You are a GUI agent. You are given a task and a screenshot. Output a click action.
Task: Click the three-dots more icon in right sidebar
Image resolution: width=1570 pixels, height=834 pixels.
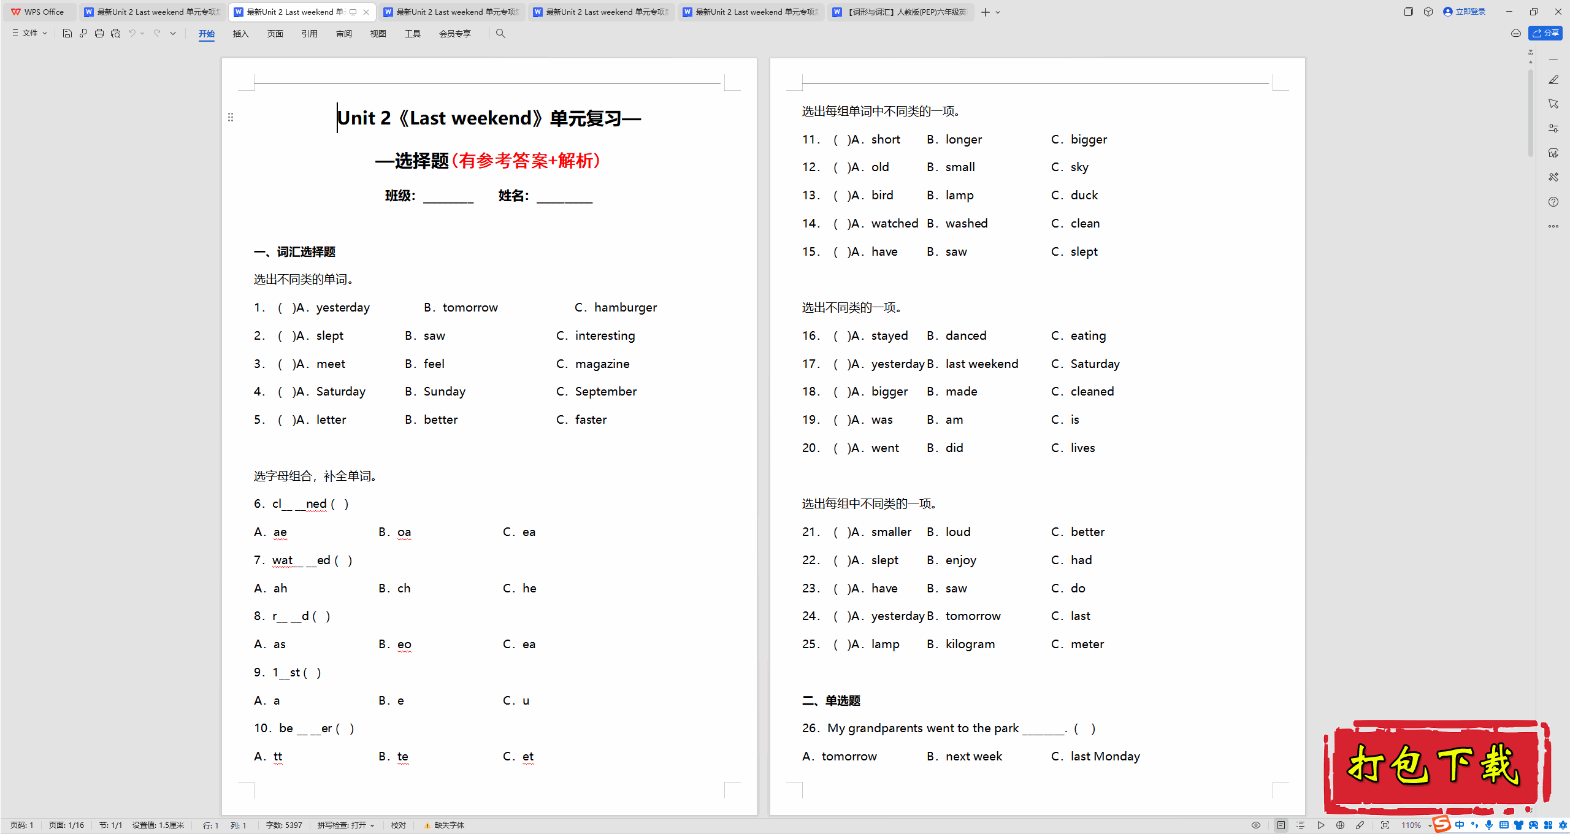tap(1553, 226)
